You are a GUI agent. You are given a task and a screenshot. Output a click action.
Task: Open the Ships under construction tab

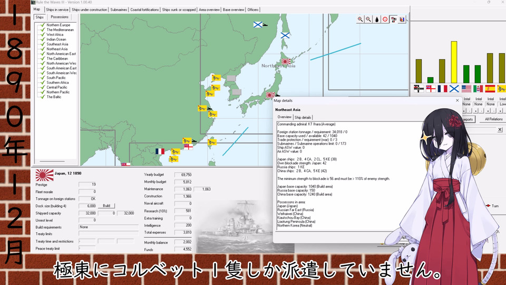90,9
